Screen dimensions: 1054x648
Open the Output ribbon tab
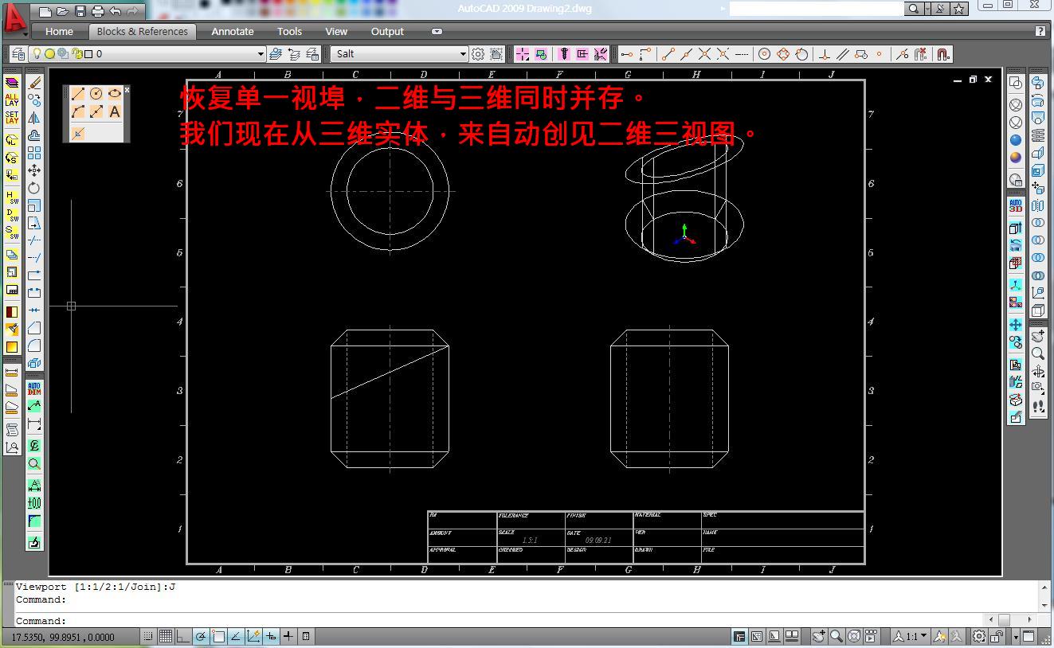(x=387, y=32)
